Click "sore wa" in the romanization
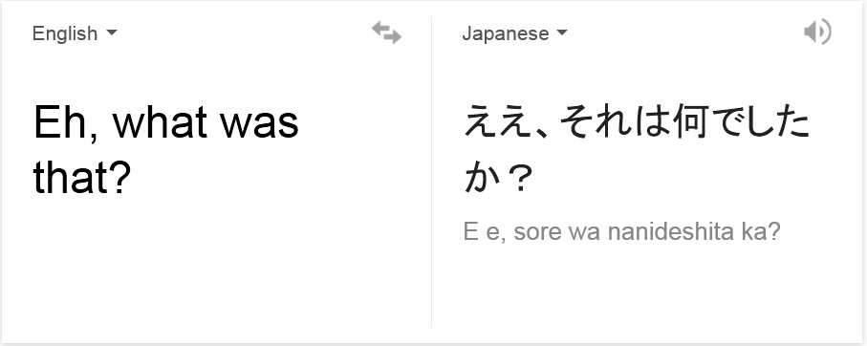The image size is (867, 346). [556, 233]
